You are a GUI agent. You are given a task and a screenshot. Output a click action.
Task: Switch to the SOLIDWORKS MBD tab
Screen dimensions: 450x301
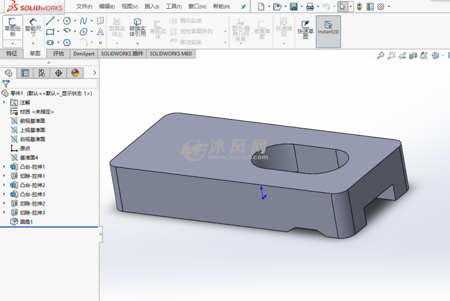click(x=171, y=54)
